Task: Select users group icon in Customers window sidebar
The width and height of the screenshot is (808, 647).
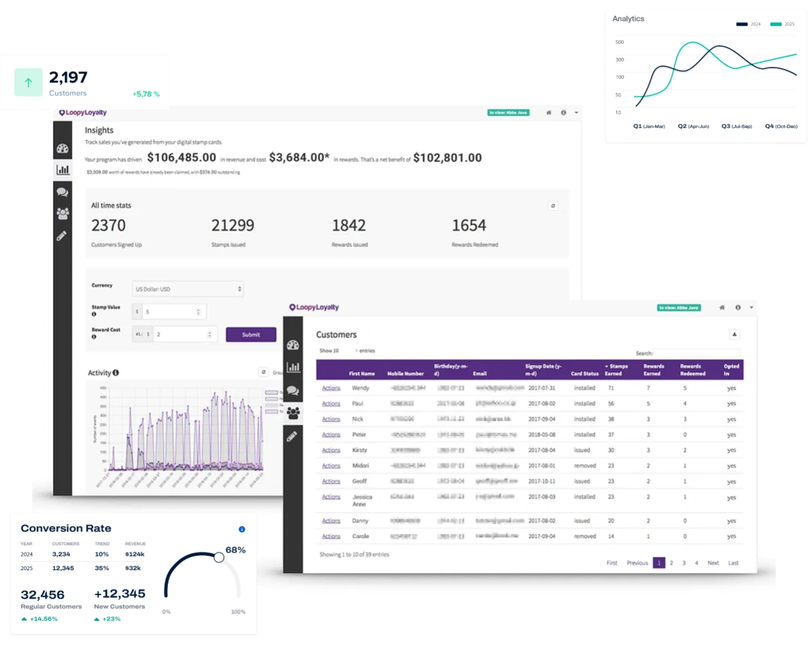Action: click(x=293, y=413)
